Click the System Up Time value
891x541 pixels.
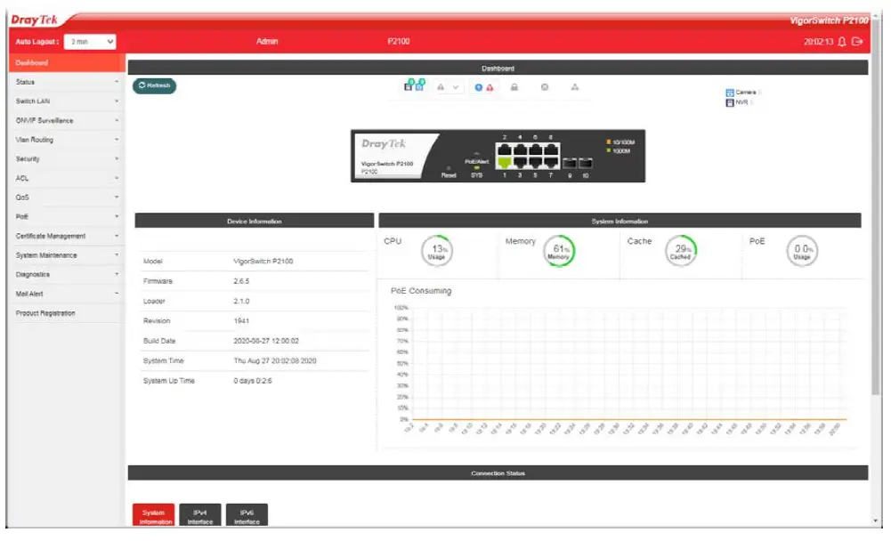click(x=253, y=382)
